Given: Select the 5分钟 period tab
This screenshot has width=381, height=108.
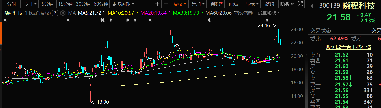Looking at the screenshot, I should point(47,4).
